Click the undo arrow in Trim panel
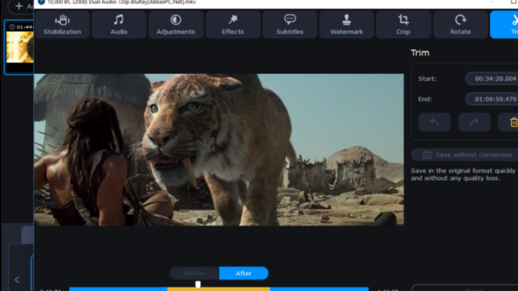The width and height of the screenshot is (518, 291). pos(435,122)
